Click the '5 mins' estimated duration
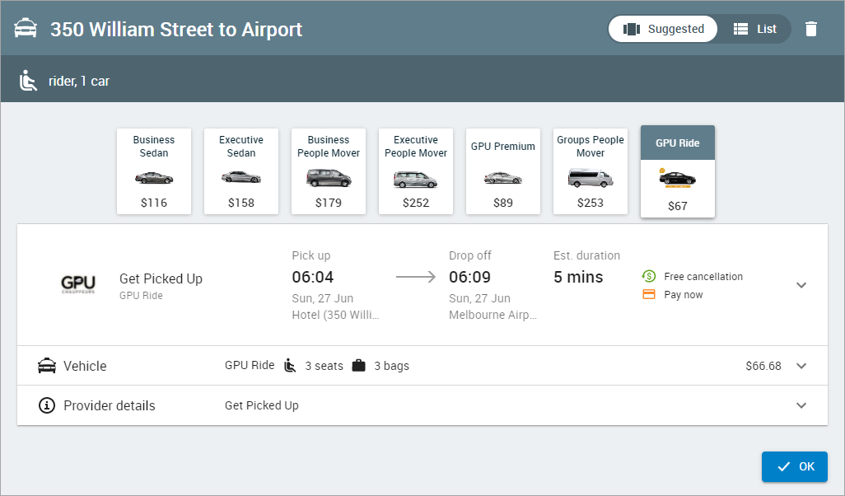The height and width of the screenshot is (496, 845). click(578, 277)
